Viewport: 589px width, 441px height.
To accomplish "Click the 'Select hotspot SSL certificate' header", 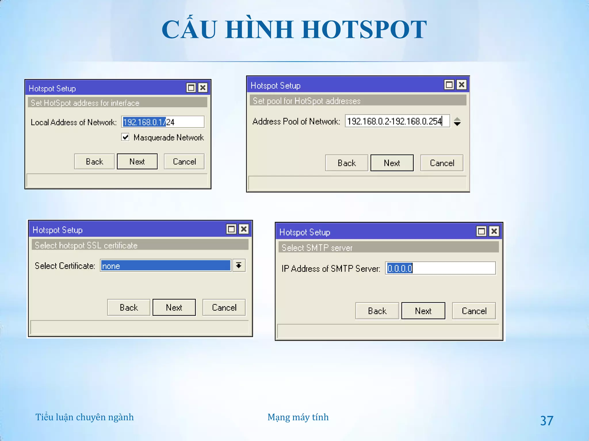I will pos(140,245).
